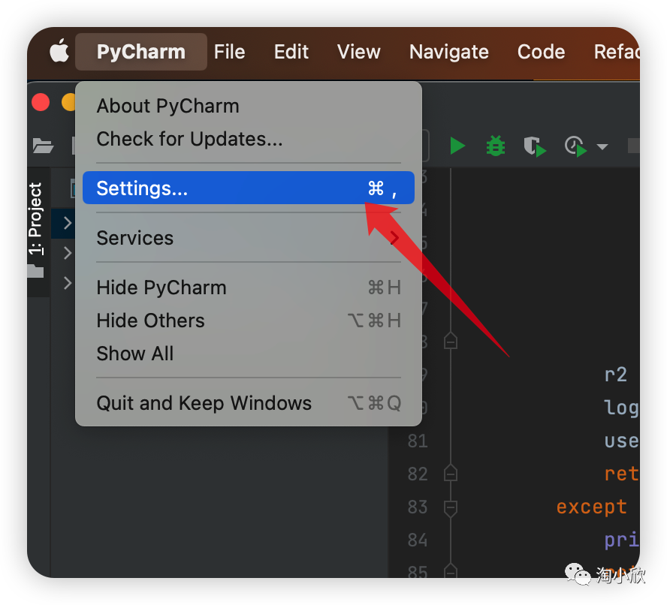Click the folder icon below Project label
The width and height of the screenshot is (667, 605).
(x=35, y=271)
